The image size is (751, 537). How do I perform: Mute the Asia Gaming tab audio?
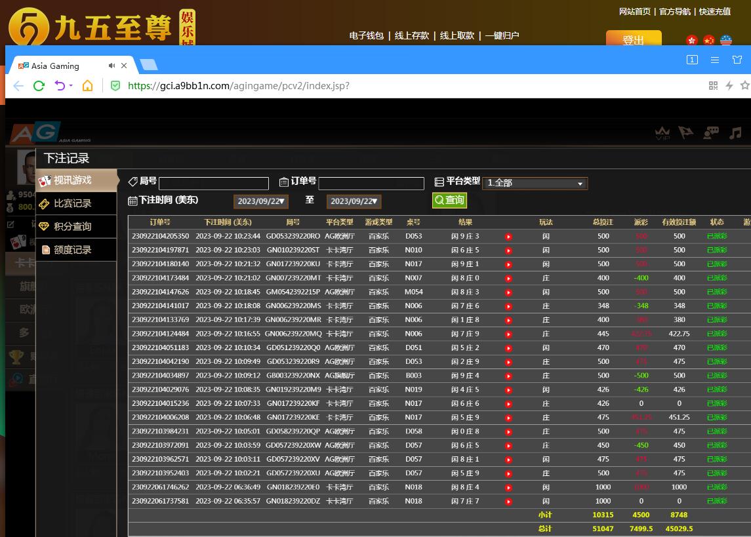(x=112, y=66)
